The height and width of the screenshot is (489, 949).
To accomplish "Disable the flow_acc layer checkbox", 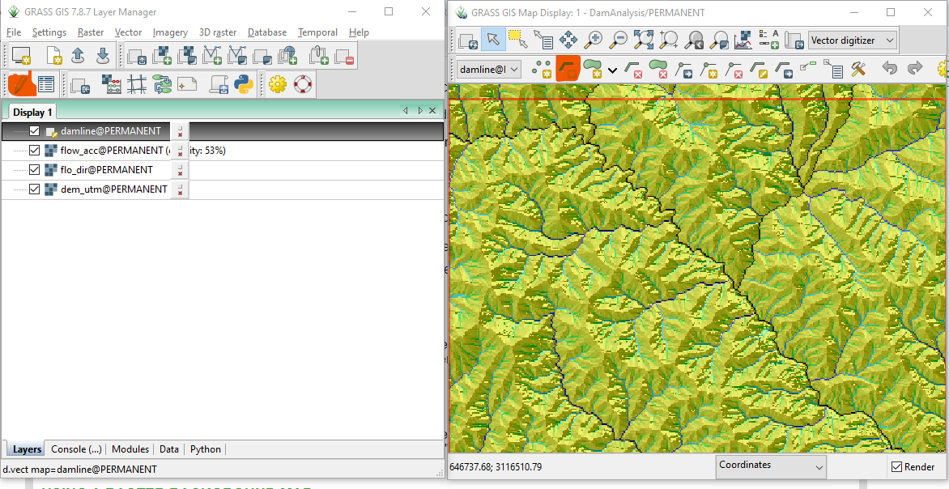I will pos(34,150).
